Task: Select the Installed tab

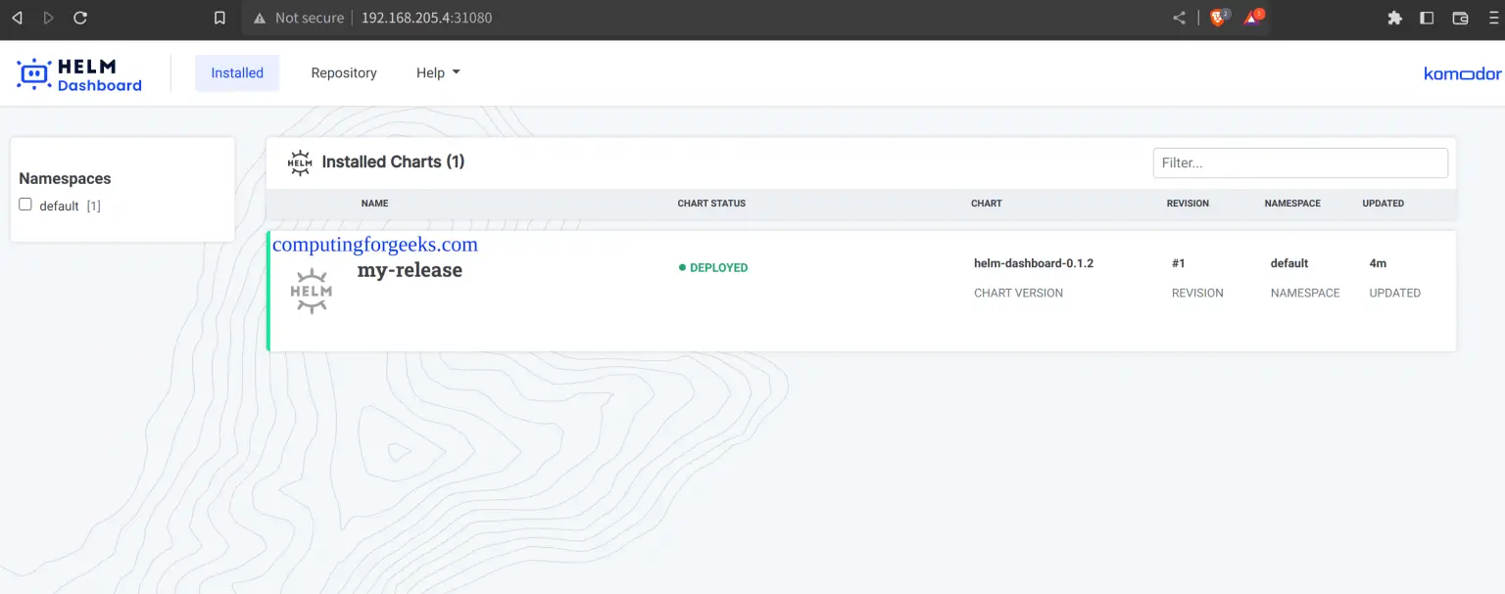Action: 236,72
